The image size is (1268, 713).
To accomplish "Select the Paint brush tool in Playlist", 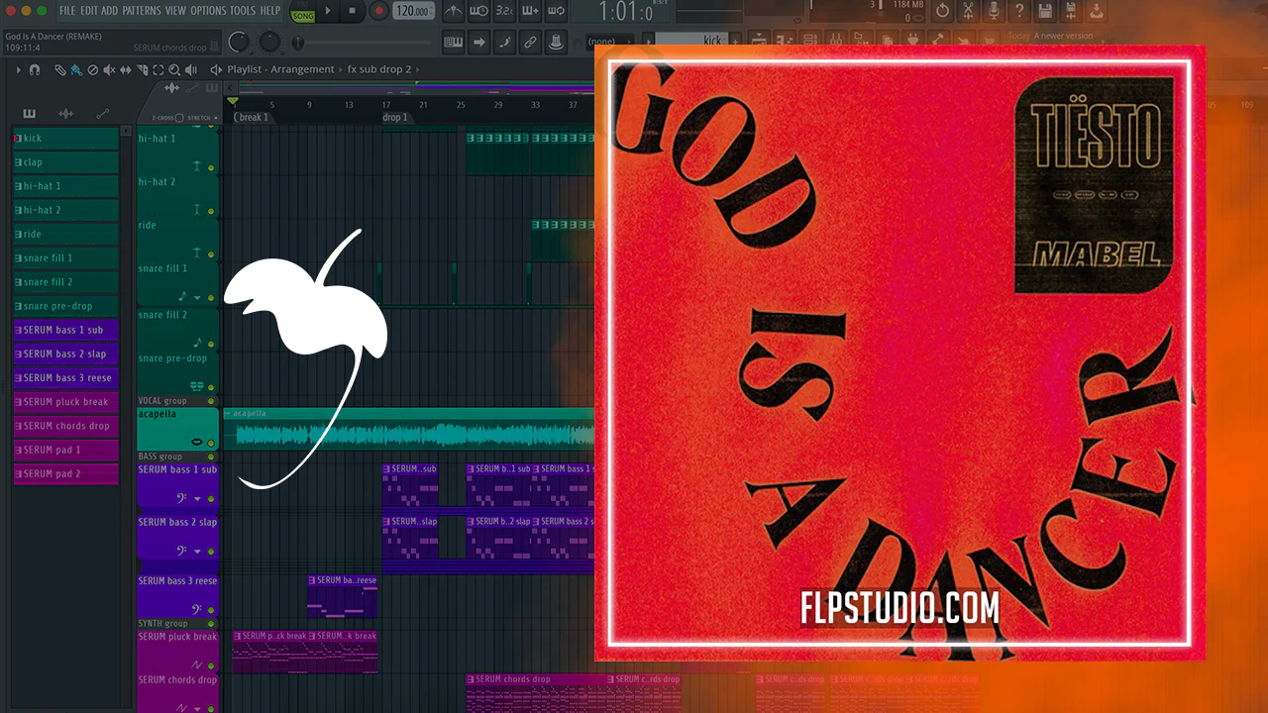I will tap(76, 70).
